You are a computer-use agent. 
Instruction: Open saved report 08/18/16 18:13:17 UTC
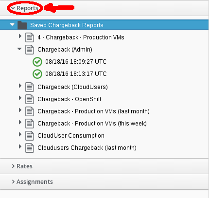[x=76, y=74]
